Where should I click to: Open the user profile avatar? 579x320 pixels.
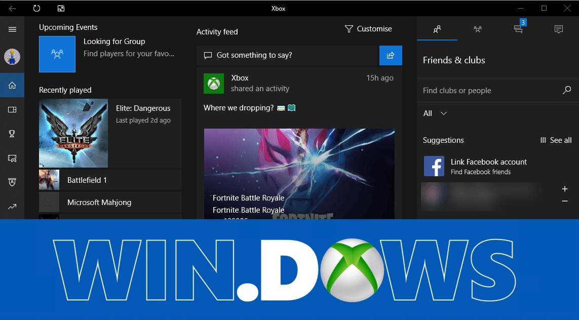[12, 57]
